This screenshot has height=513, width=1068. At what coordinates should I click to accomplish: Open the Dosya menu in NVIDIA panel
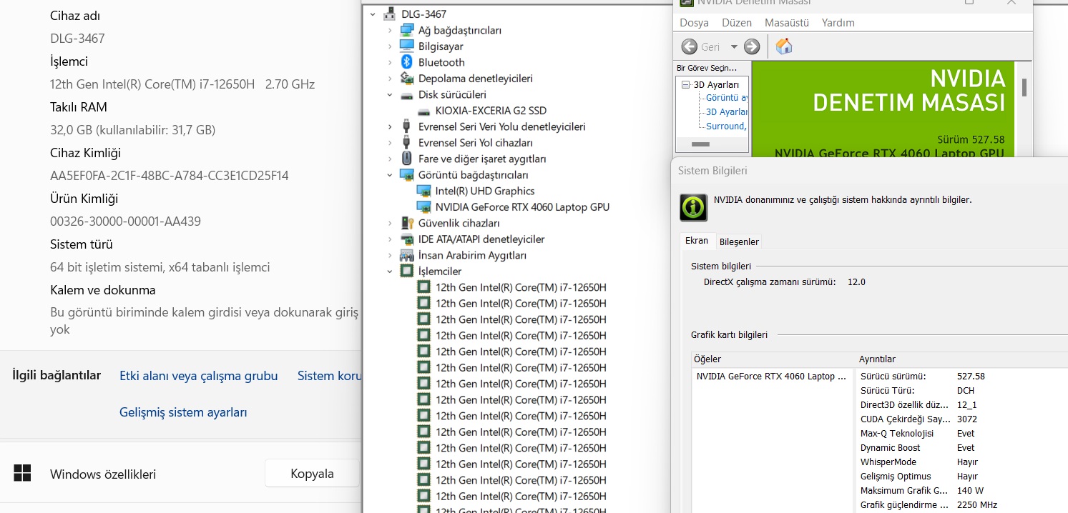tap(694, 23)
